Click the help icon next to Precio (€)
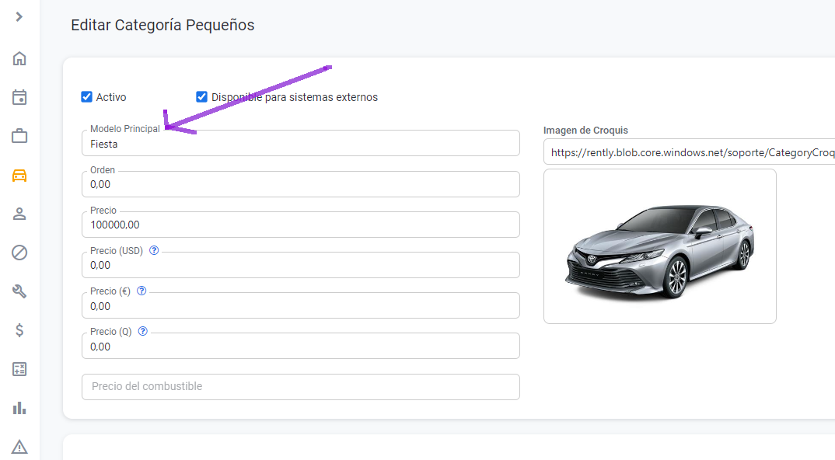 coord(141,291)
